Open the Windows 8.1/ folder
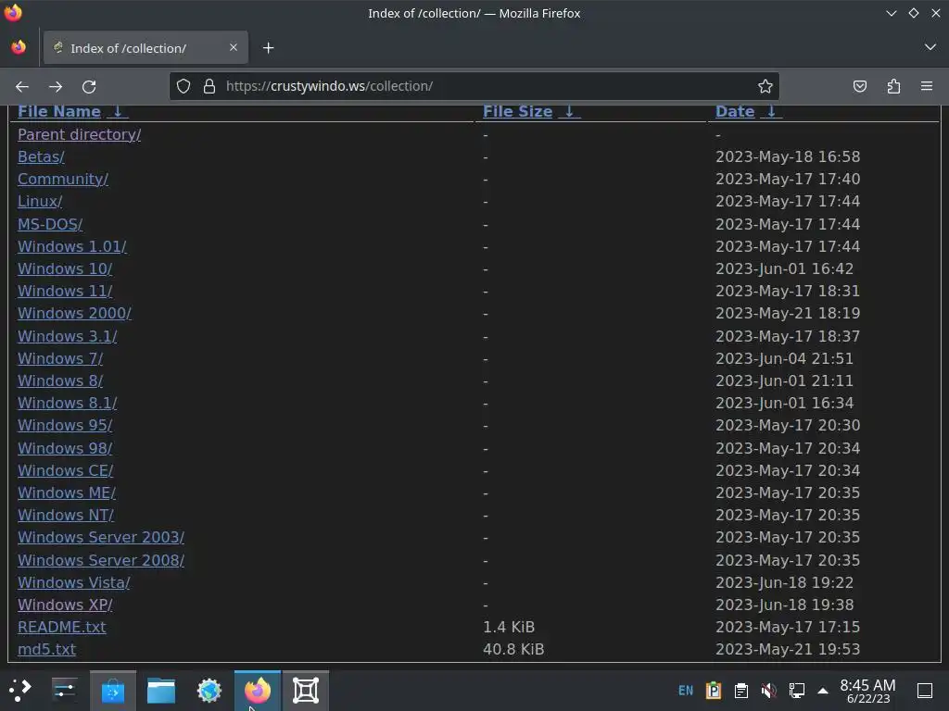This screenshot has height=711, width=949. (67, 403)
